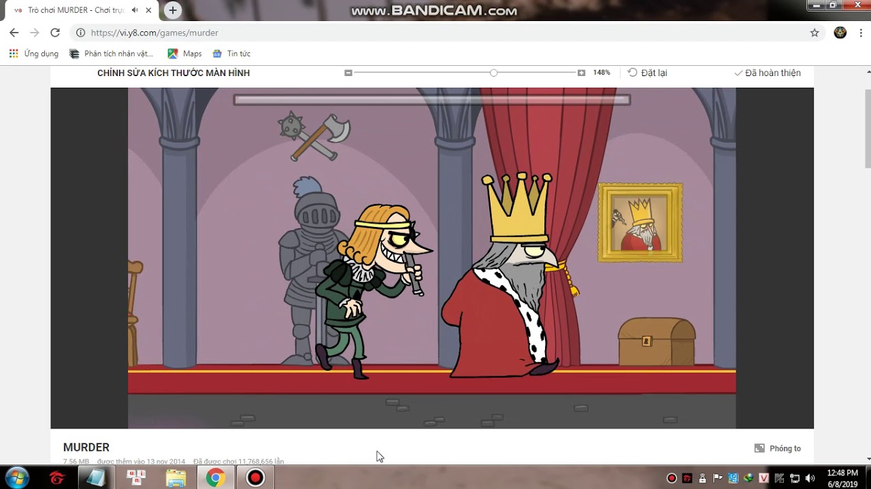Open the Ứng dụng apps bookmark

pos(34,54)
